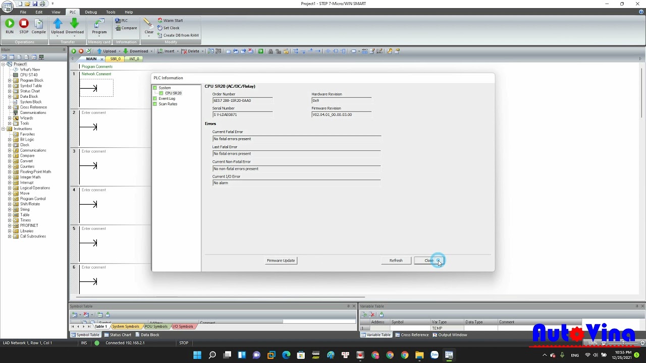
Task: Click the Clear eraser icon in ribbon
Action: tap(148, 23)
